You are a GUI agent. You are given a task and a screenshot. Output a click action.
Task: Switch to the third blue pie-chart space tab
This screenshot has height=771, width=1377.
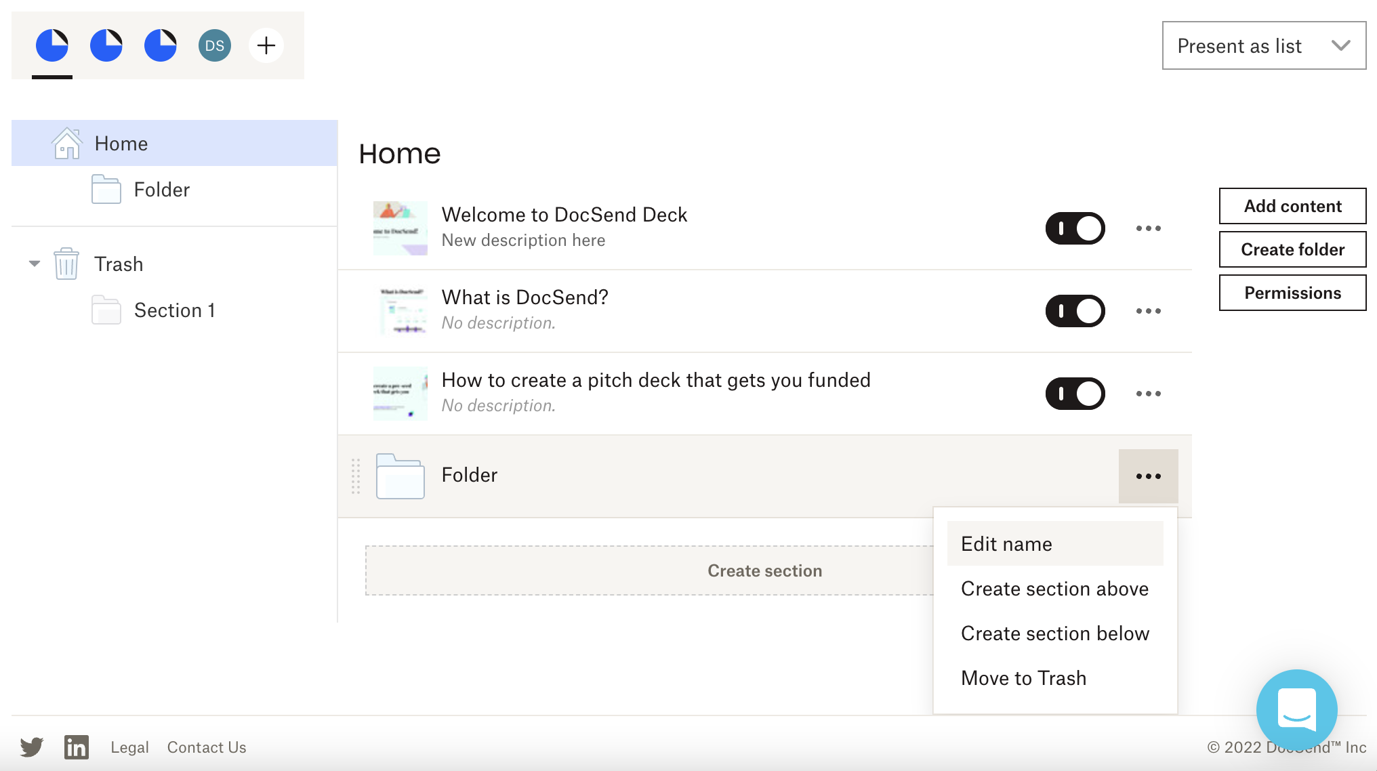pyautogui.click(x=161, y=45)
